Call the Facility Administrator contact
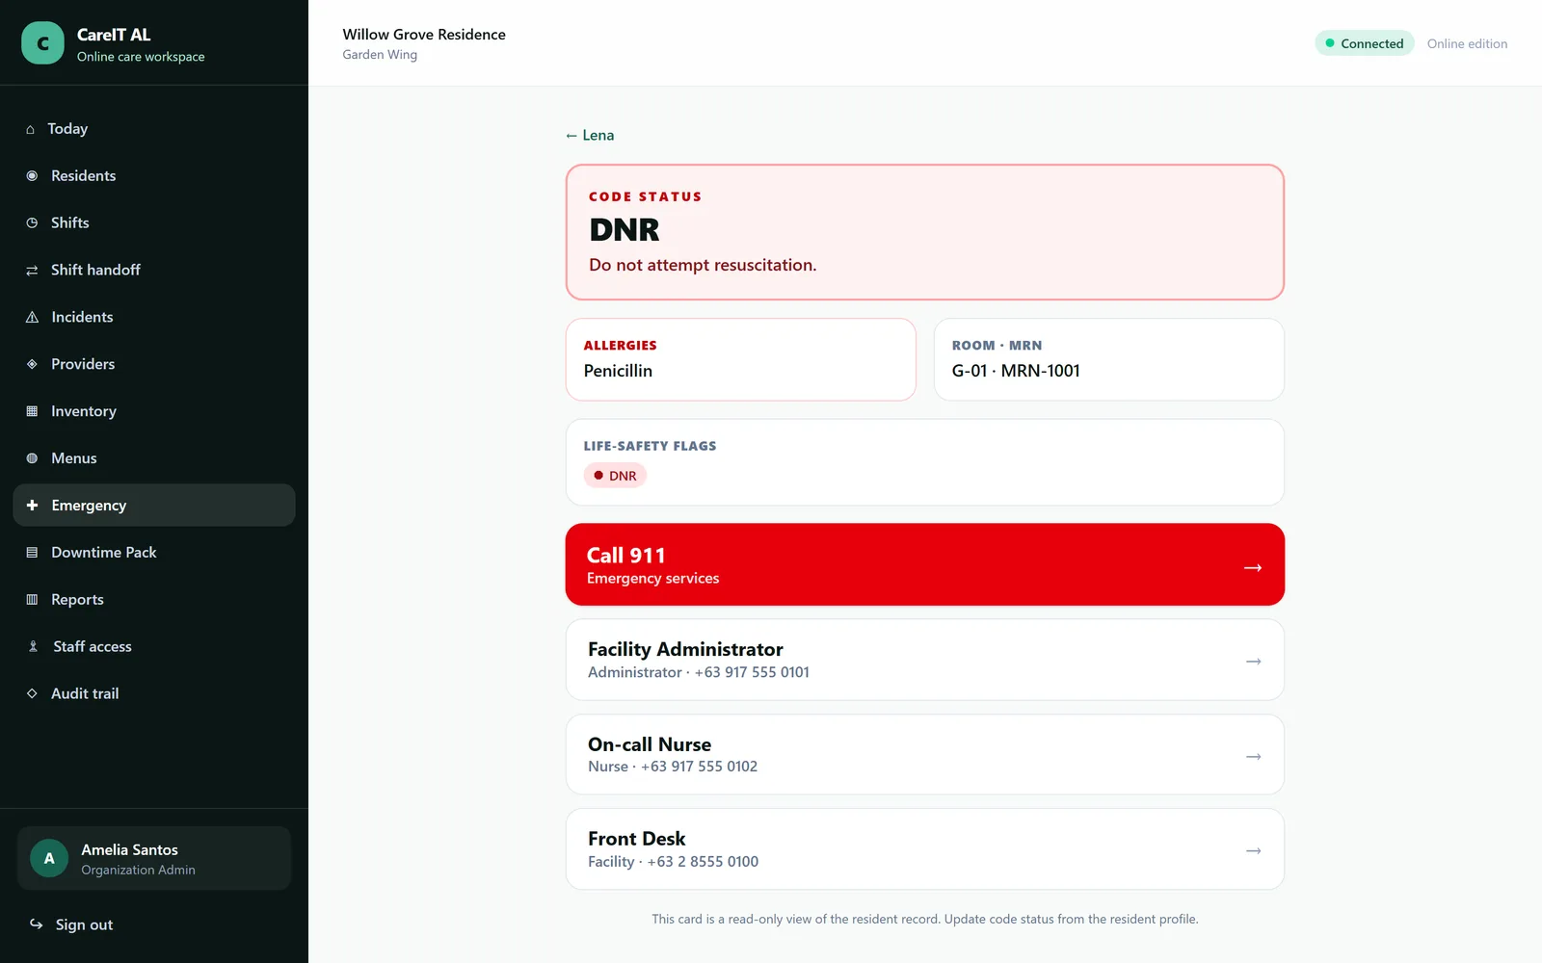1542x963 pixels. pos(925,660)
